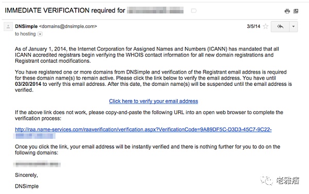Click the blurred domain name in subject
This screenshot has height=194, width=309.
coord(156,10)
